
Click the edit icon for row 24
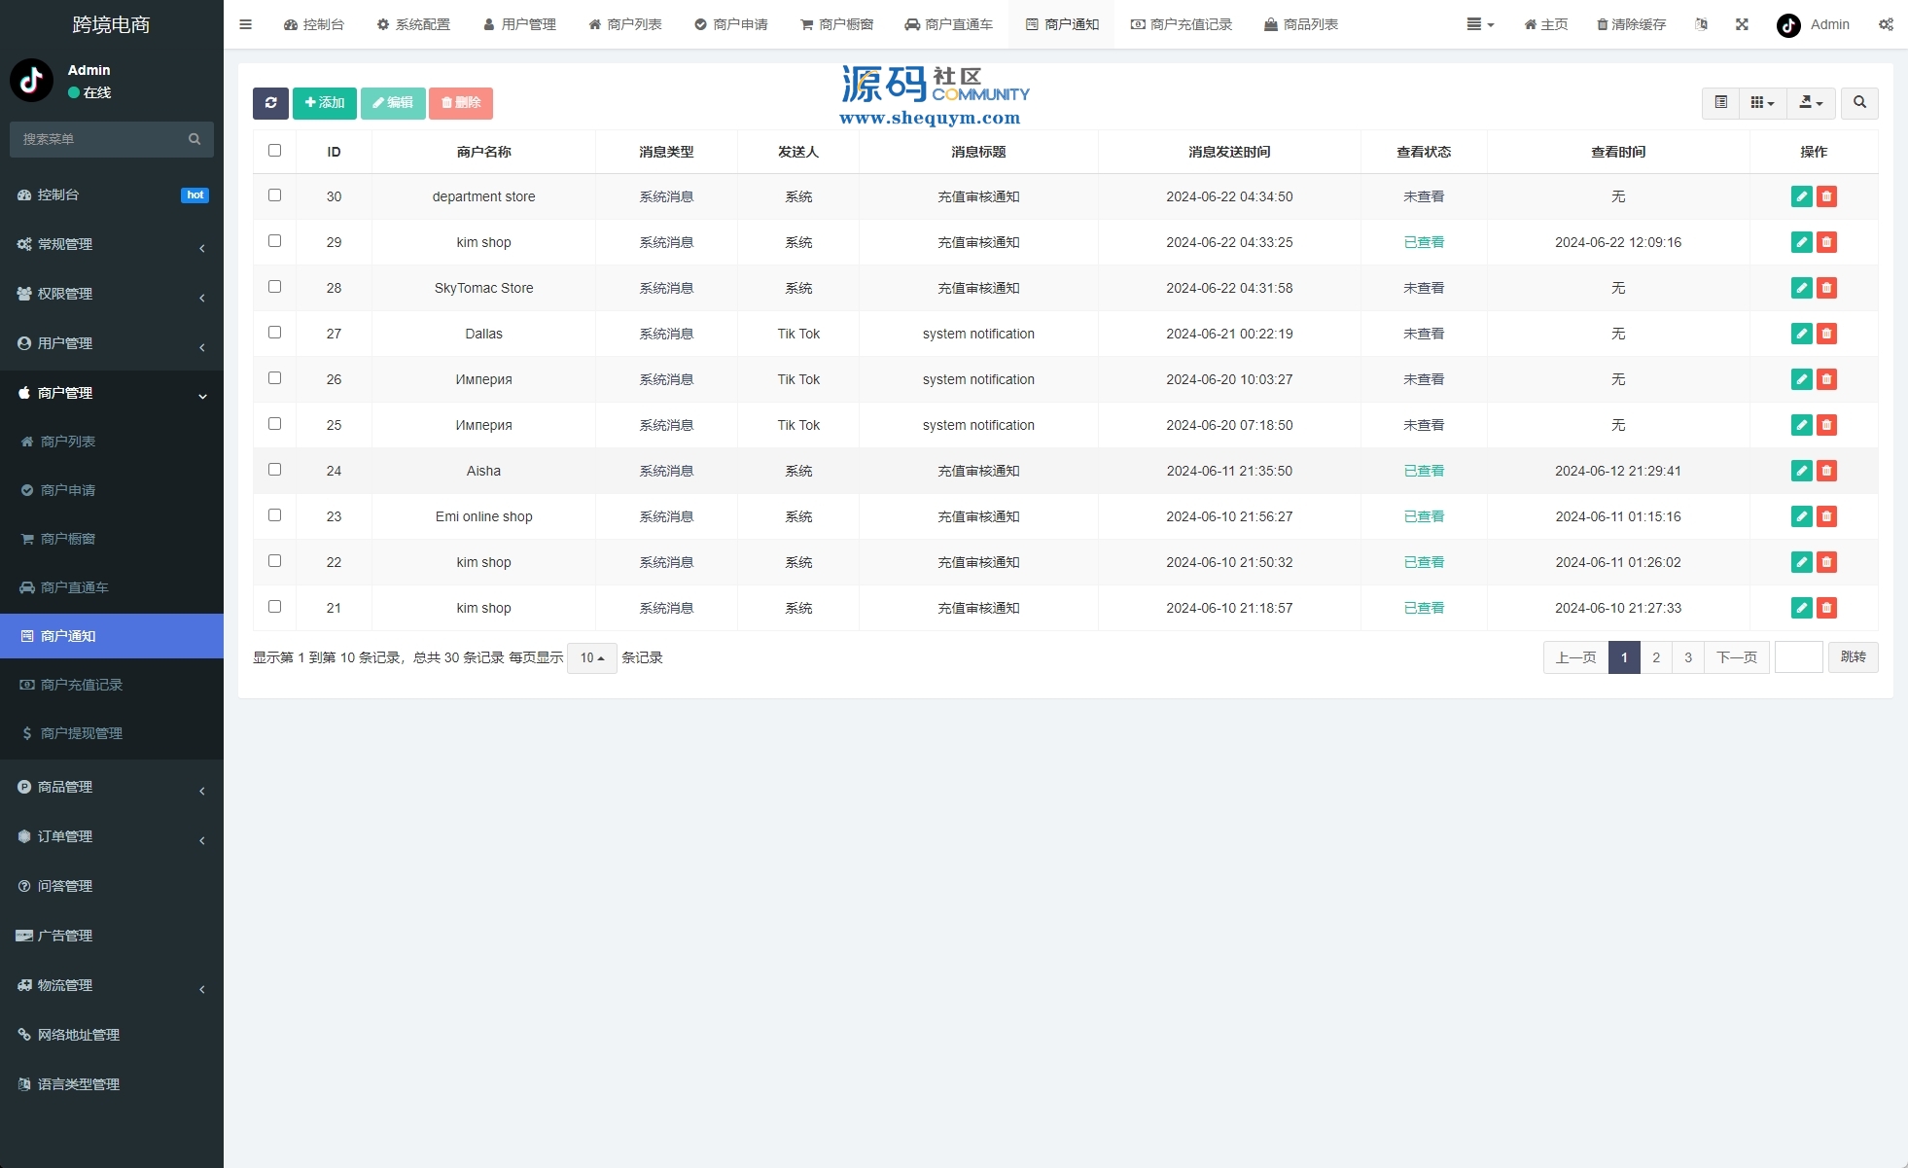1801,471
